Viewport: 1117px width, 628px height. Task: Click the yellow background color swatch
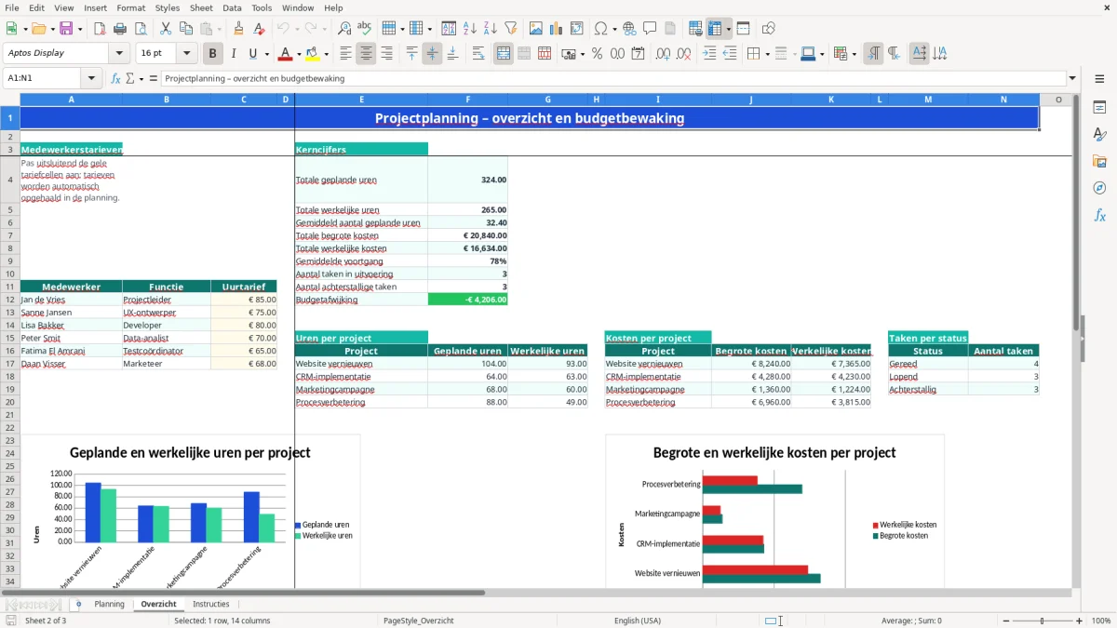313,54
